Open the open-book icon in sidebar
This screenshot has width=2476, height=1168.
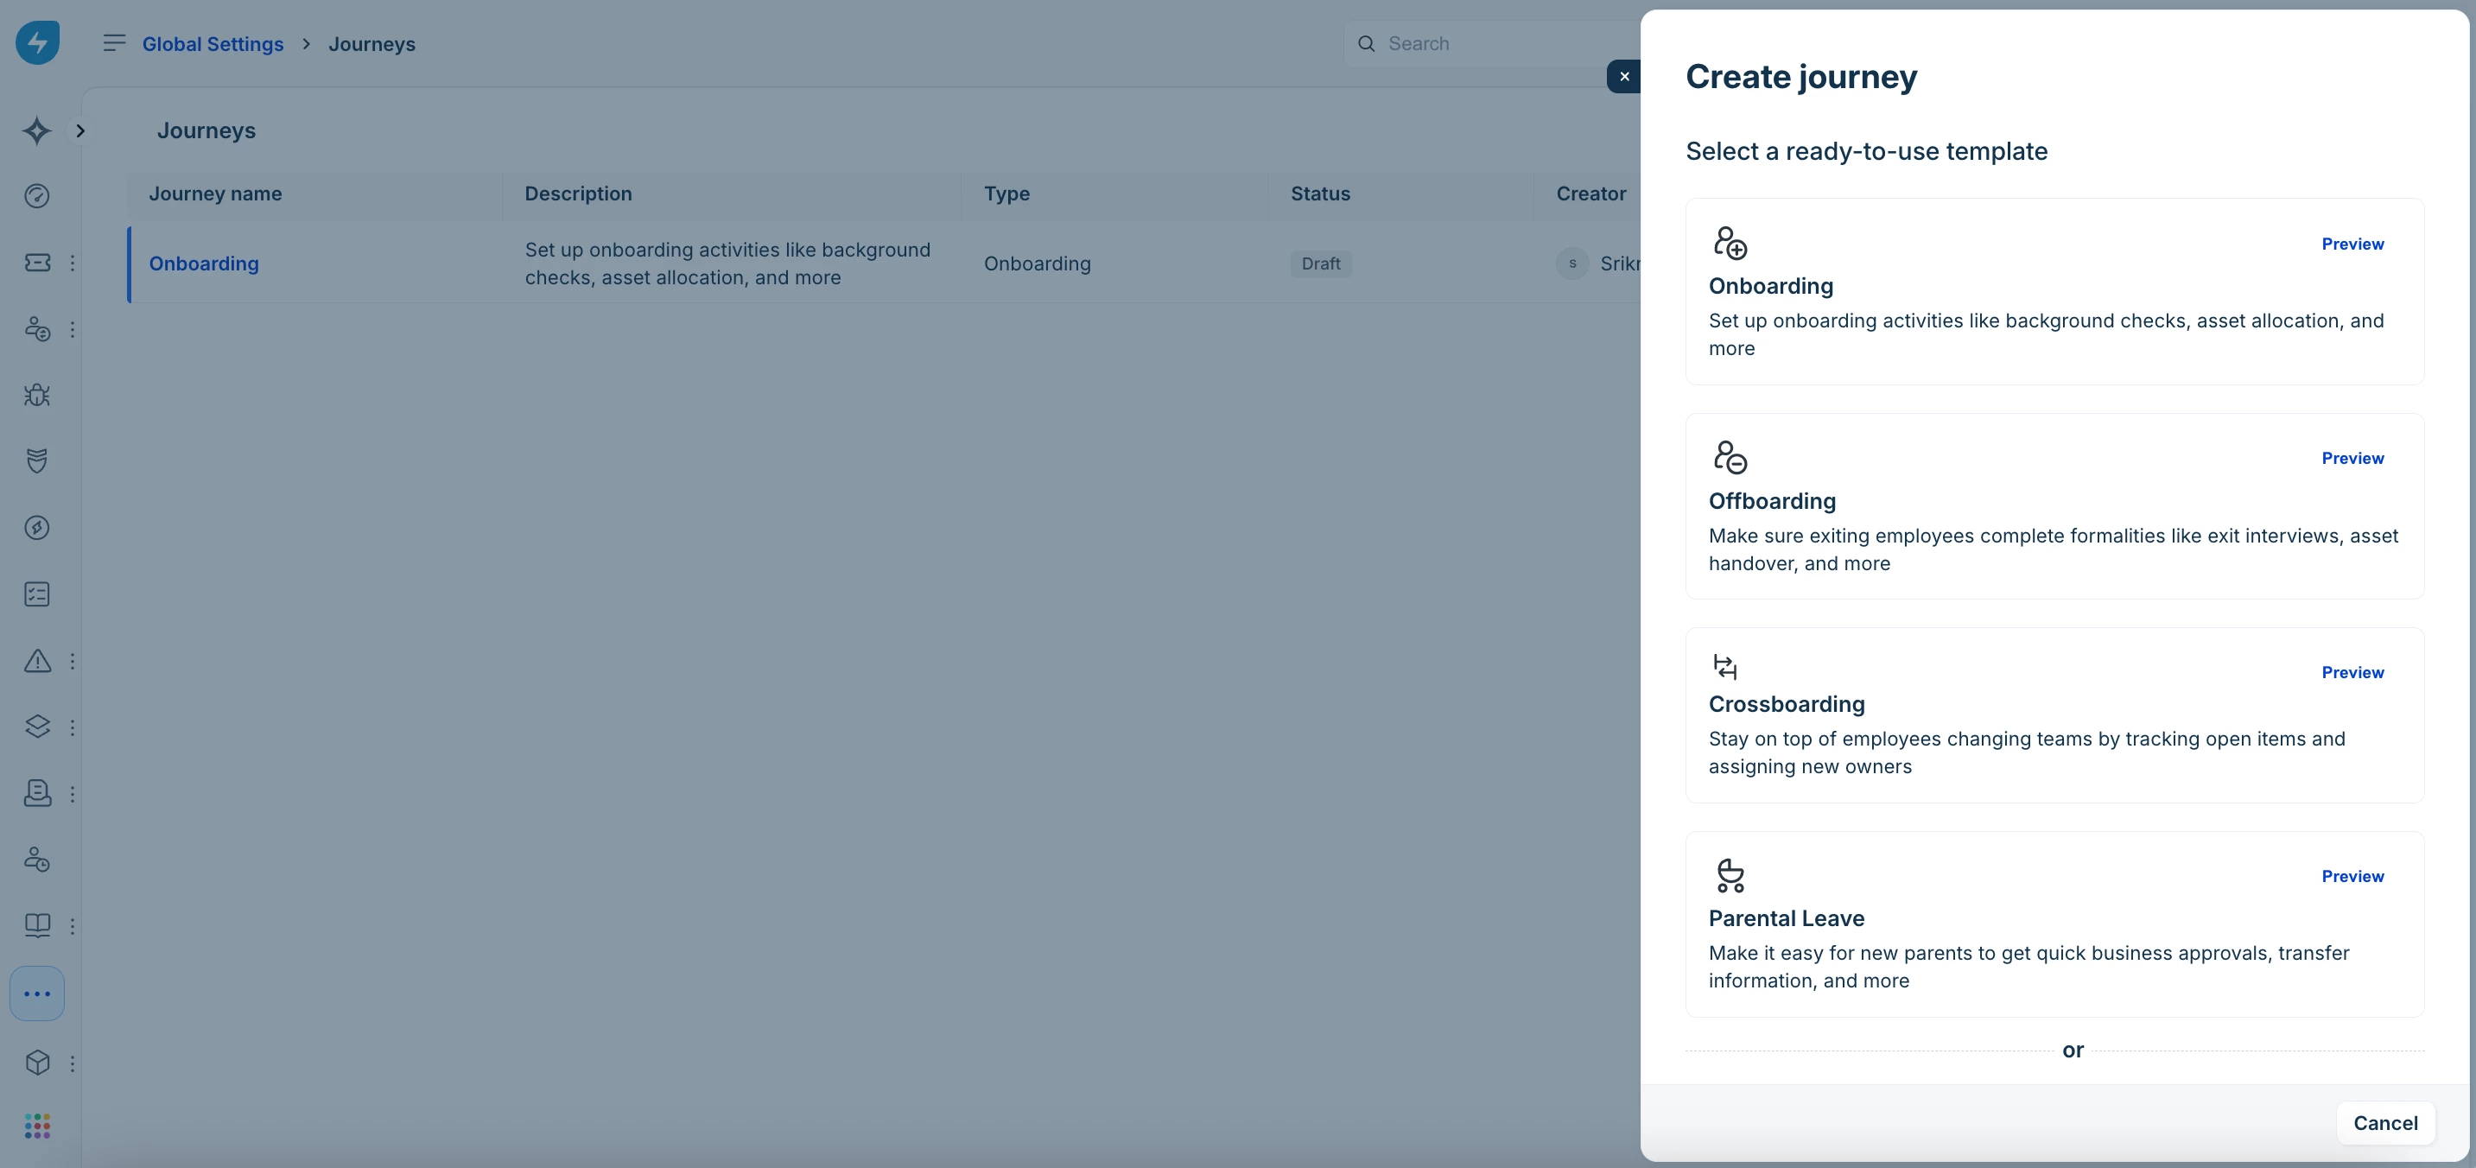(36, 924)
